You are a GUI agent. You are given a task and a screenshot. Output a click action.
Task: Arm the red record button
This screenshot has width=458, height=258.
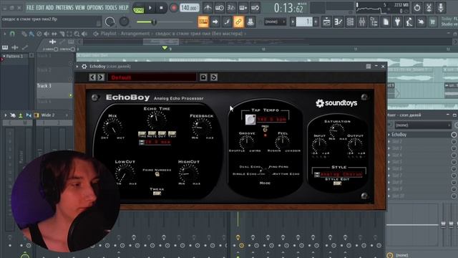pyautogui.click(x=173, y=8)
